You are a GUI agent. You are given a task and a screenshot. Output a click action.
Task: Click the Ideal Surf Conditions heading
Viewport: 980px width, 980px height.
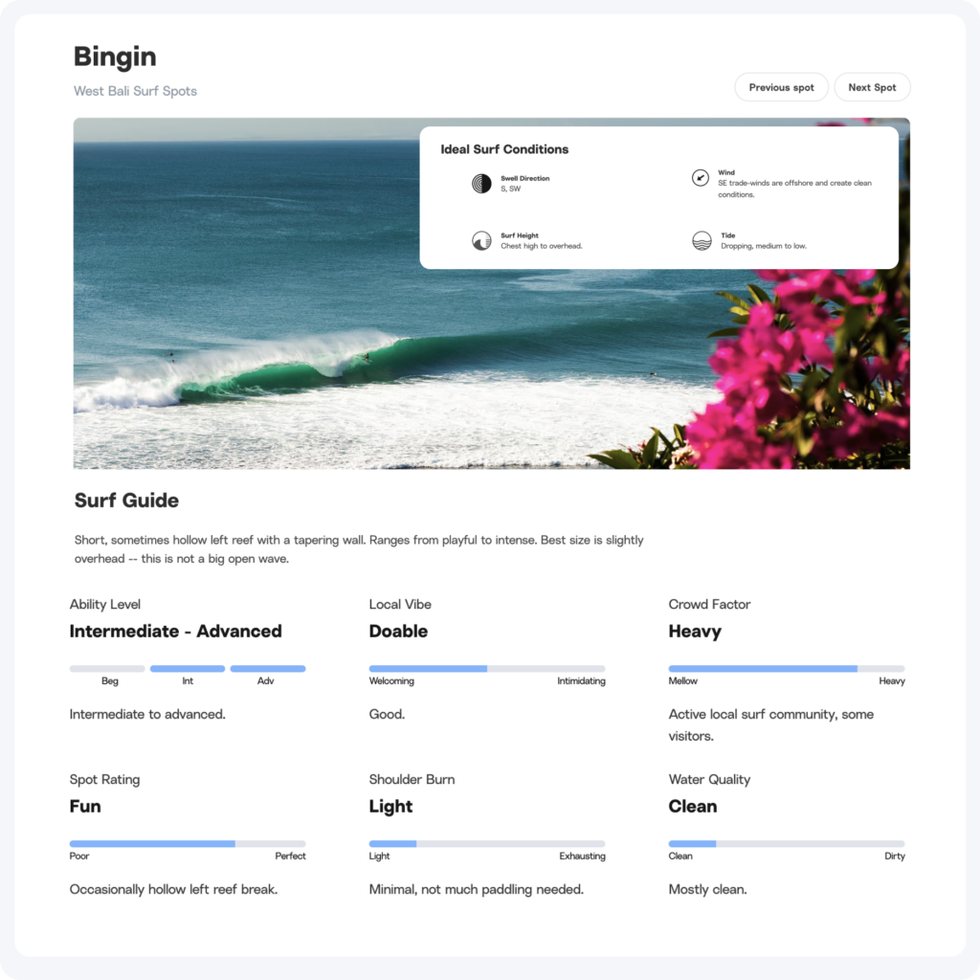click(x=504, y=149)
